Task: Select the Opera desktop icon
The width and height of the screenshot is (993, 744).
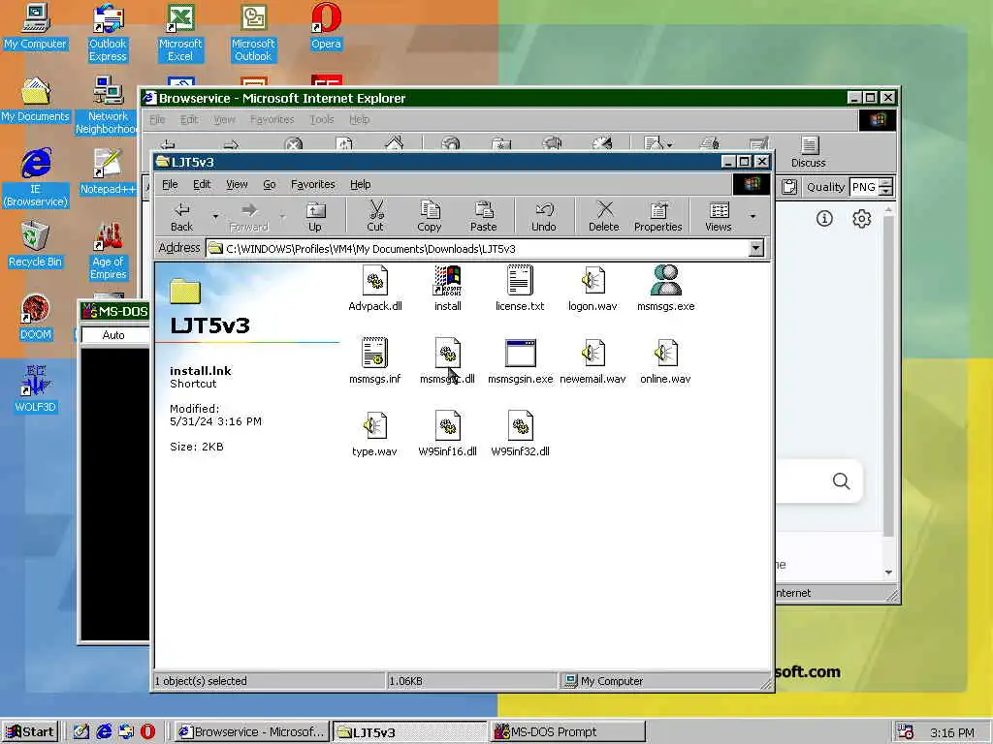Action: 326,26
